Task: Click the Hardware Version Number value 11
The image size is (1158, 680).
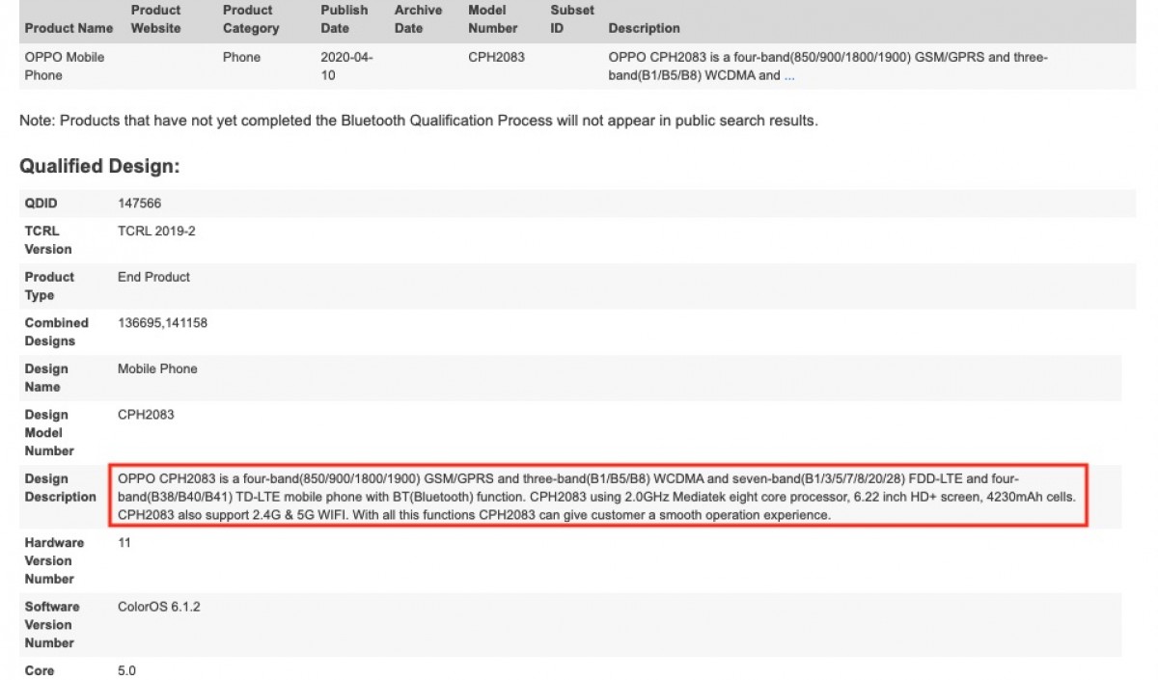Action: (124, 543)
